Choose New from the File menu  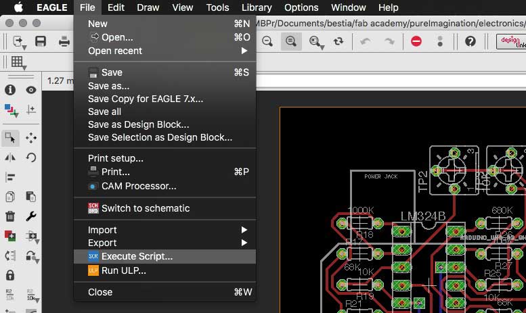(x=165, y=24)
